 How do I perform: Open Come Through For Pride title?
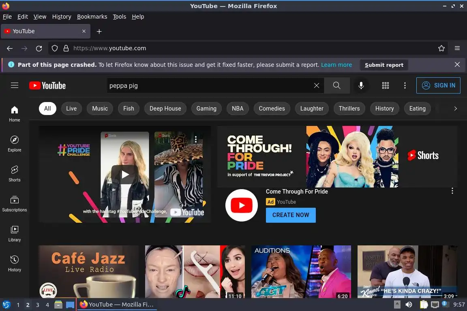click(297, 192)
